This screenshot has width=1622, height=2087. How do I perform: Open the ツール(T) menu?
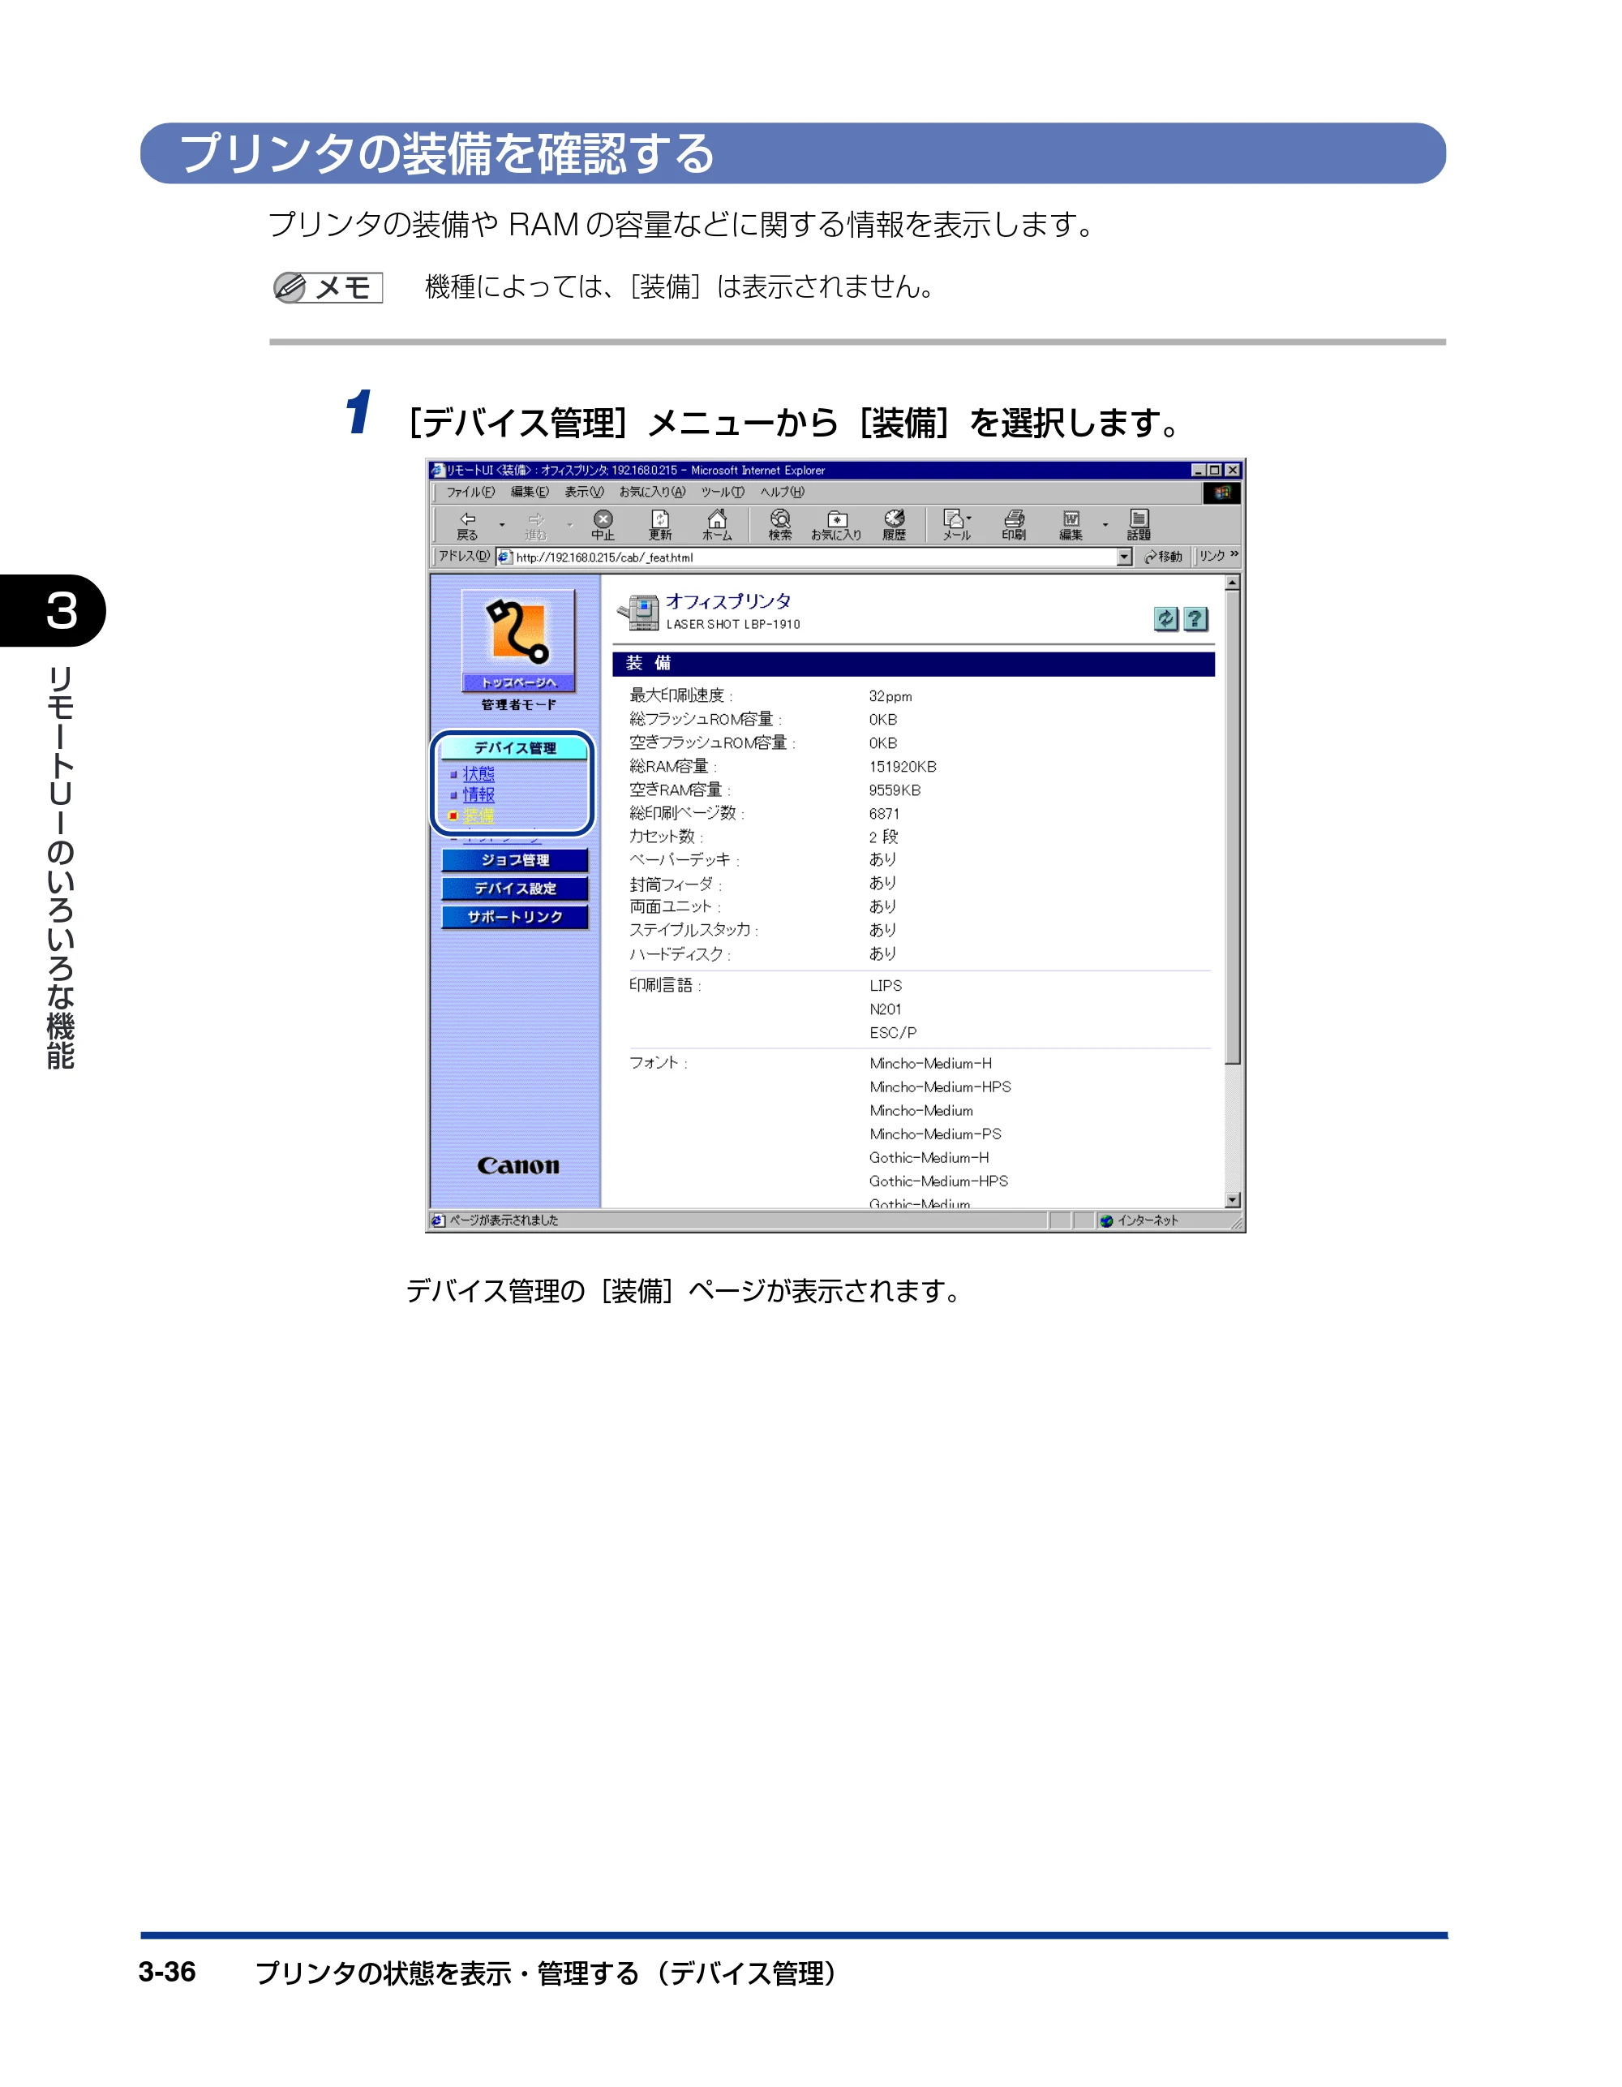(x=722, y=492)
